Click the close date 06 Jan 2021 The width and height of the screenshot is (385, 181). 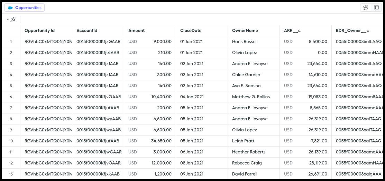point(202,152)
